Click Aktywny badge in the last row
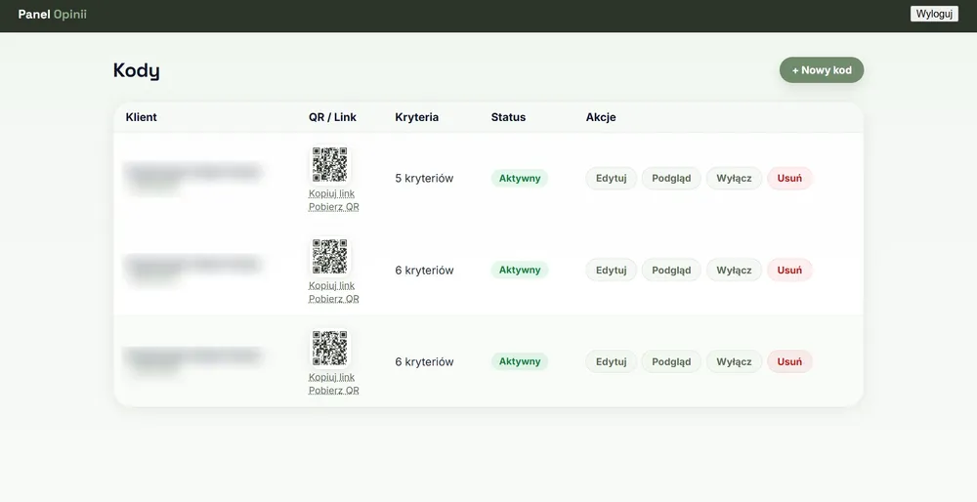 coord(520,361)
